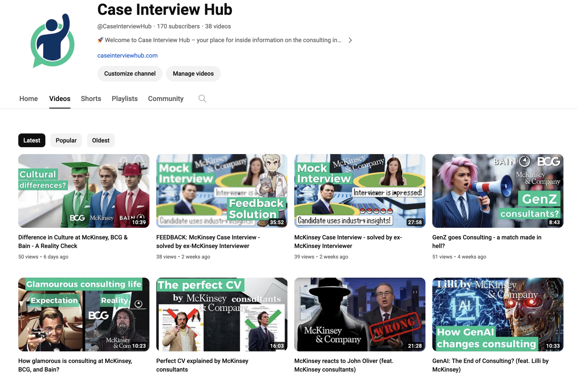
Task: Click the 39 views 2 weeks ago text
Action: coord(321,257)
